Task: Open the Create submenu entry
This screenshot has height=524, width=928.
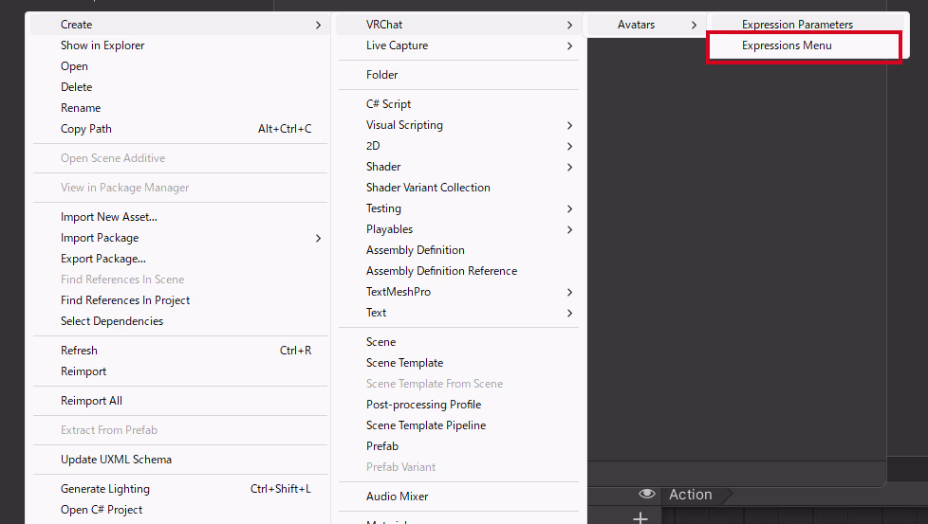Action: pyautogui.click(x=180, y=25)
